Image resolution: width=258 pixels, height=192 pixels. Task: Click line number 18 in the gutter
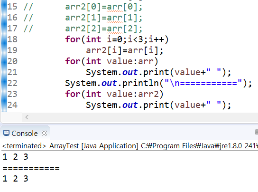(x=12, y=39)
